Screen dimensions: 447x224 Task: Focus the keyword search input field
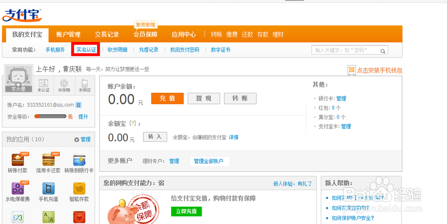click(350, 50)
